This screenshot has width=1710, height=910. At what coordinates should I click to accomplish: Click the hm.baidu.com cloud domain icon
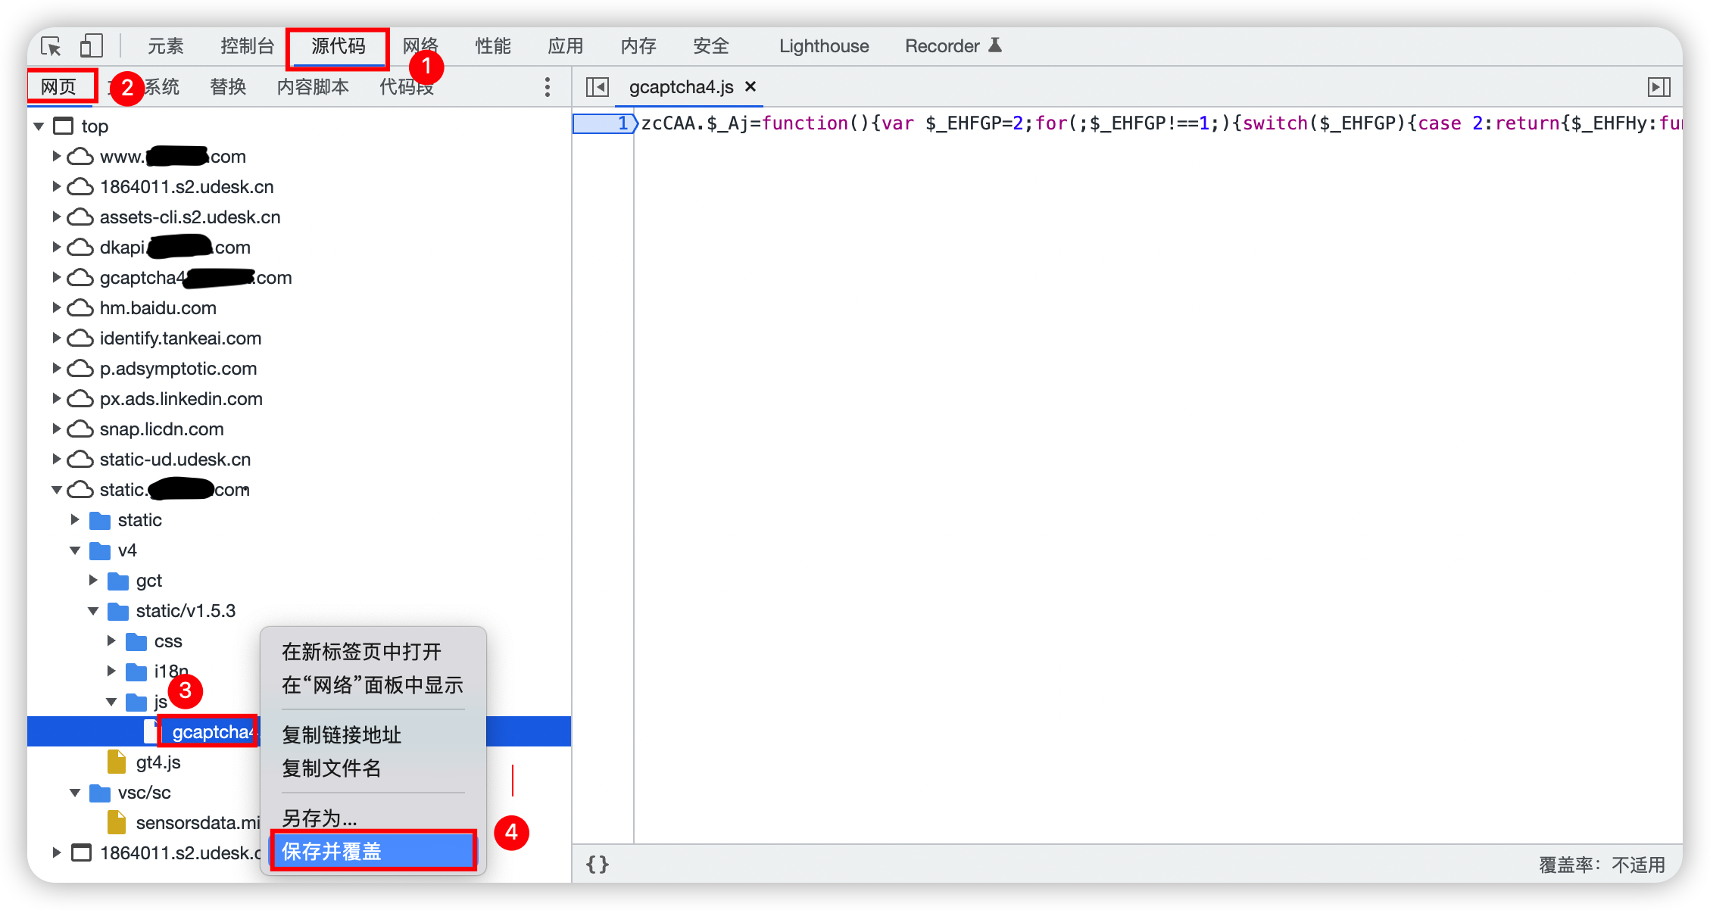[80, 308]
